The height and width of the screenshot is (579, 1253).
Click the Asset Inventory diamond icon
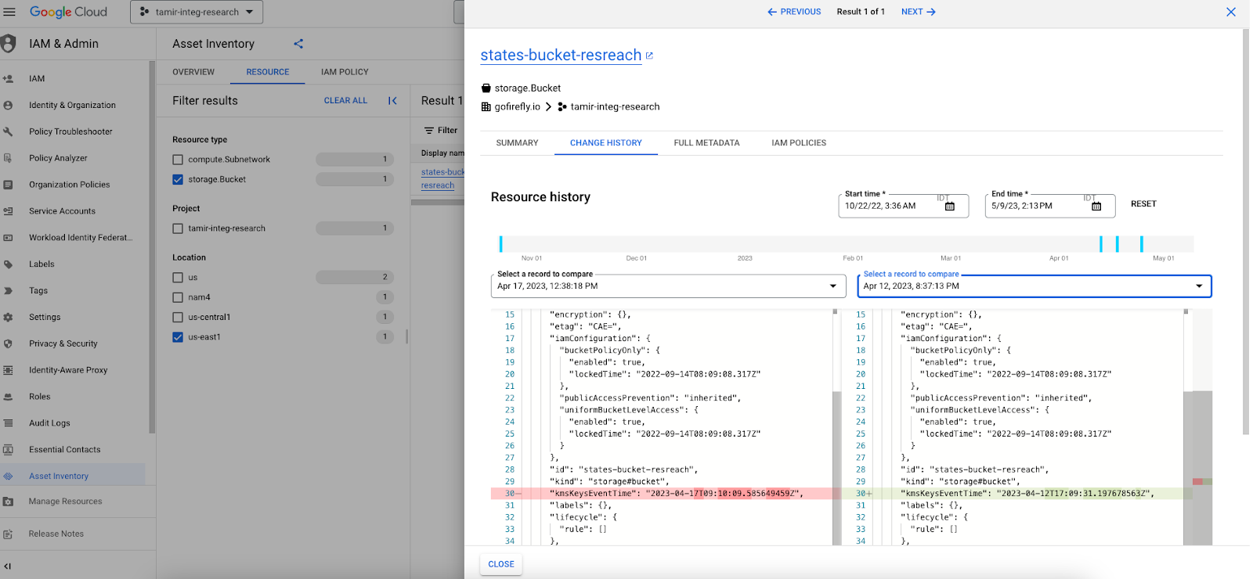pyautogui.click(x=8, y=476)
